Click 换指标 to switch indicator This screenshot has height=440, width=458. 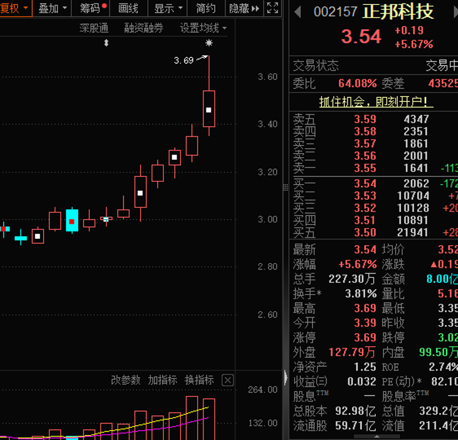point(199,380)
